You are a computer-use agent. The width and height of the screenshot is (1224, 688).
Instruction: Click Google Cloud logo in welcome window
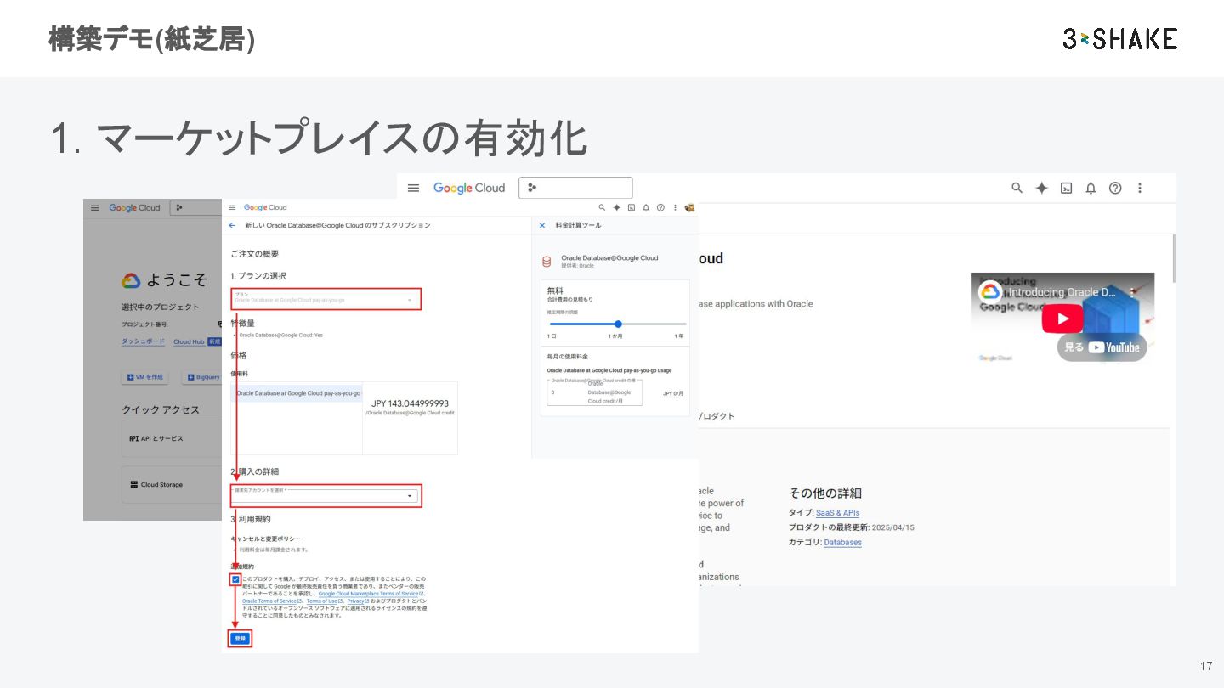134,207
